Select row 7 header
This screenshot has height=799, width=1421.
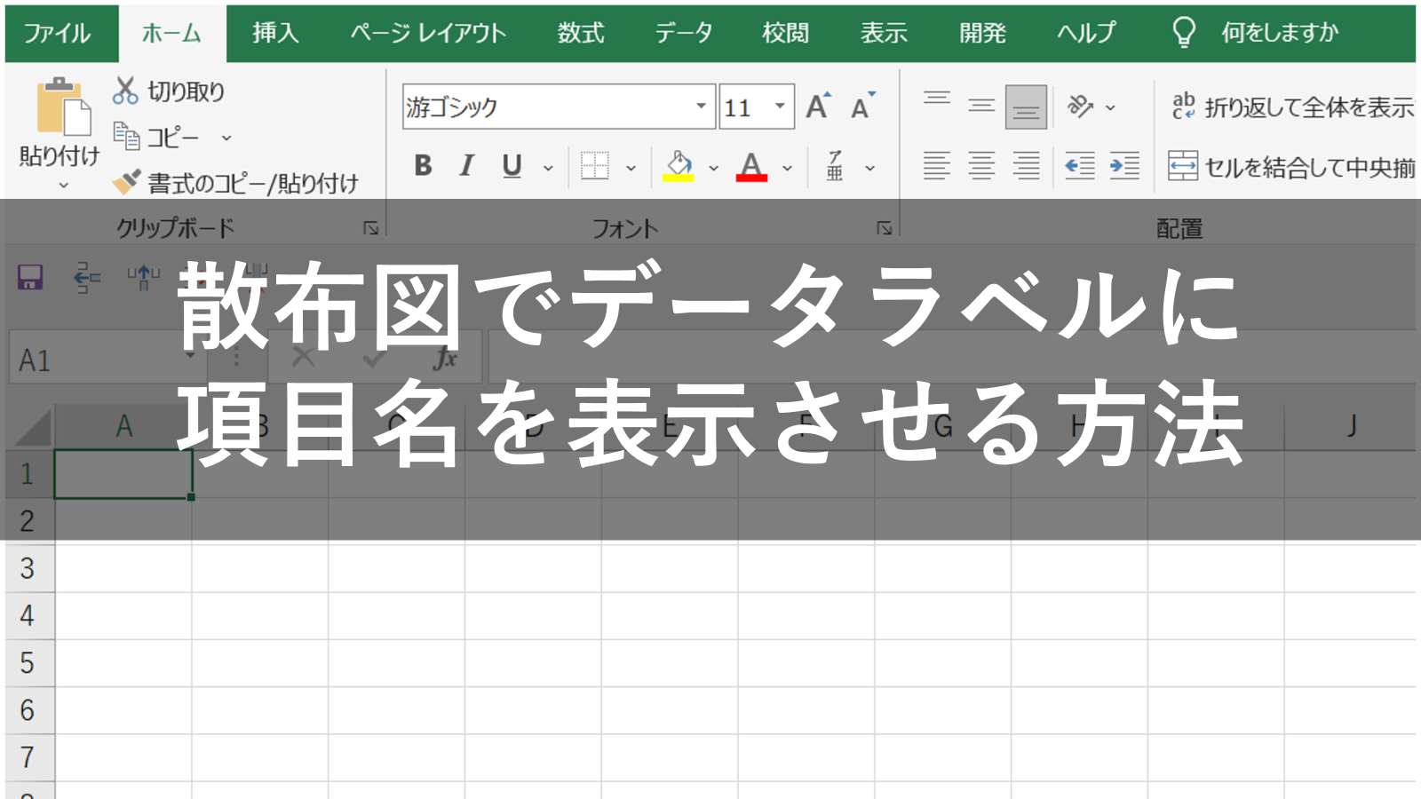point(28,757)
